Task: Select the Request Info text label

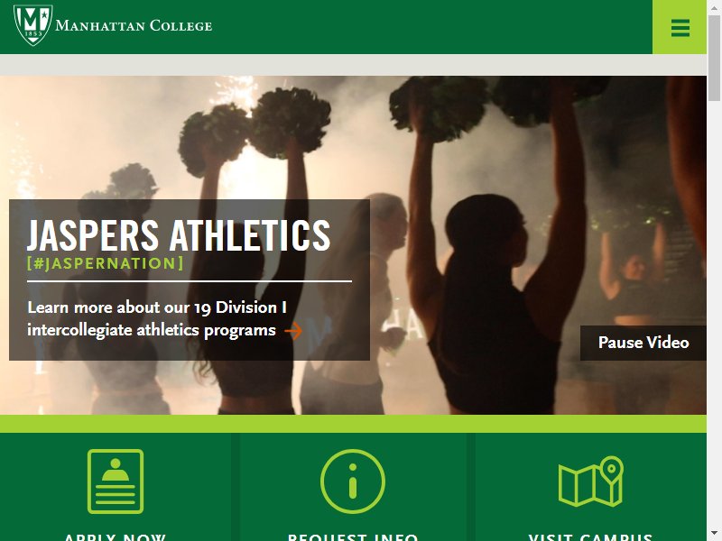Action: 353,536
